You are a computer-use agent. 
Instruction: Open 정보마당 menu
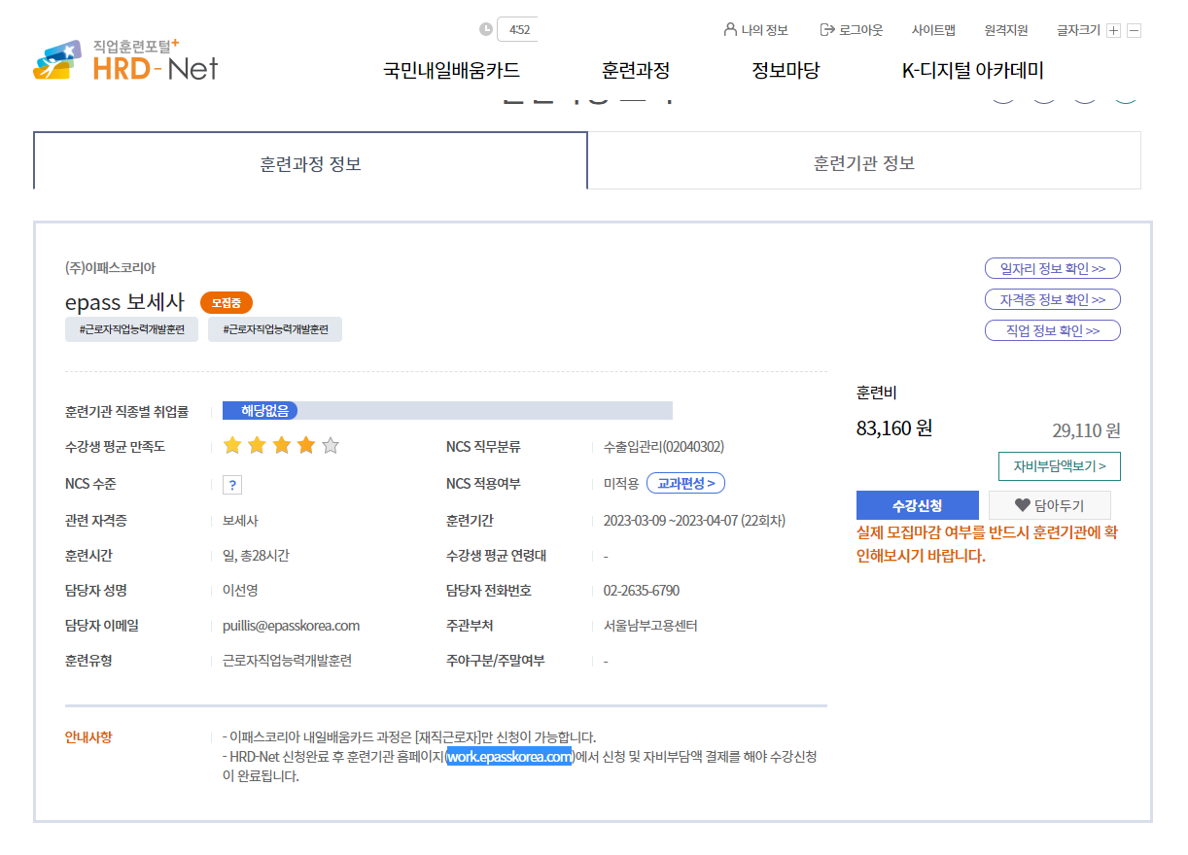pos(786,70)
